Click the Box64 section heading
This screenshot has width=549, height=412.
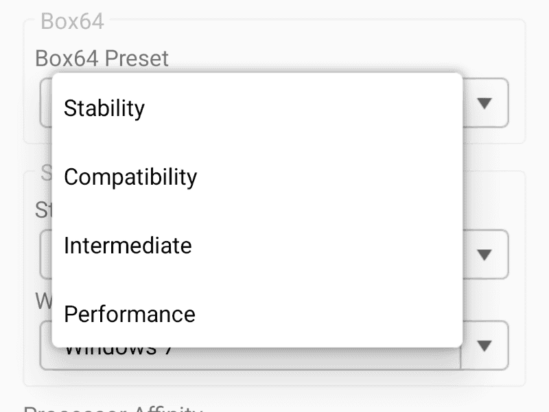click(x=72, y=22)
